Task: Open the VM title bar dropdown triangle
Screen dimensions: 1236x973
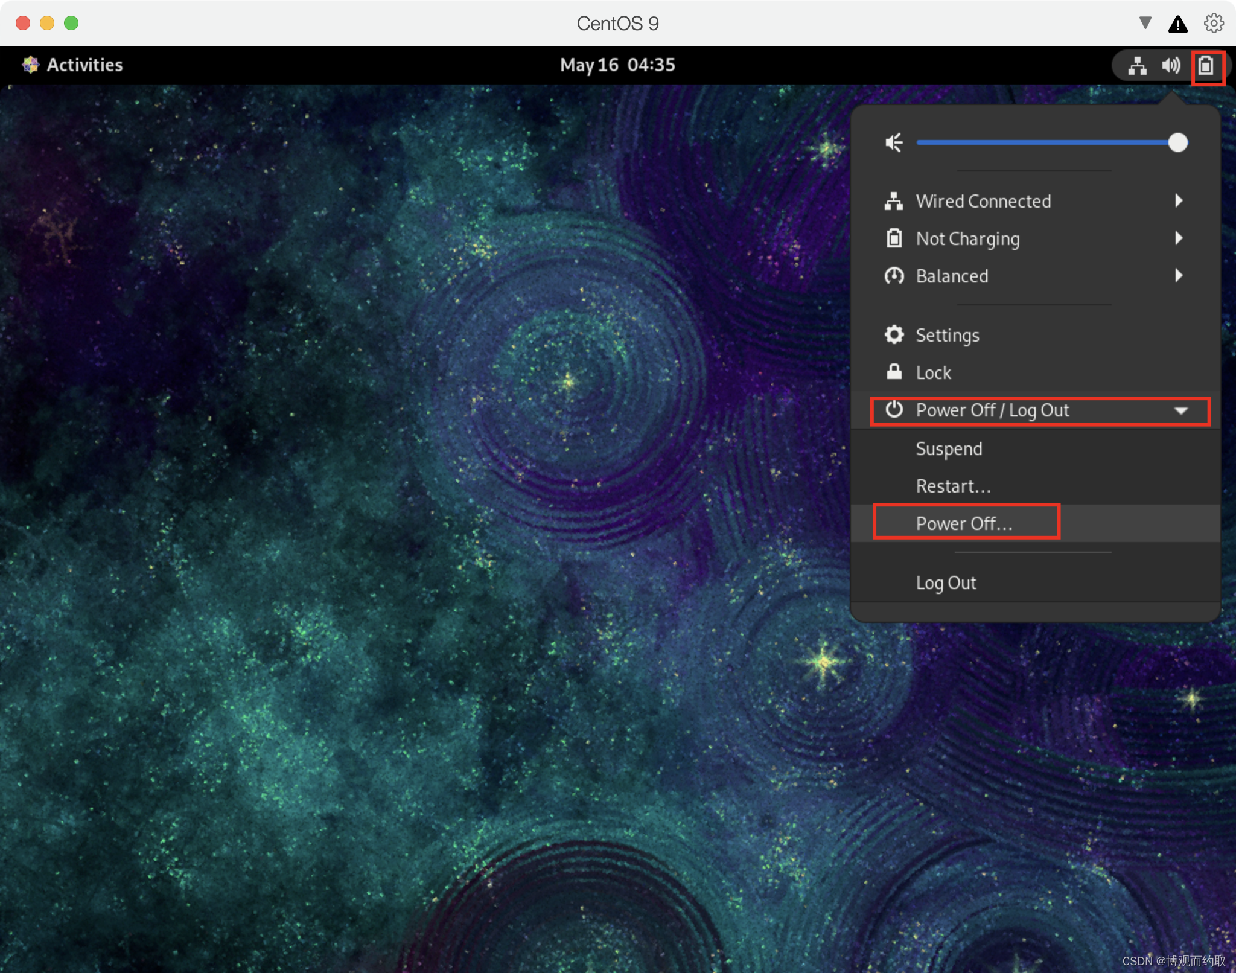Action: (x=1145, y=23)
